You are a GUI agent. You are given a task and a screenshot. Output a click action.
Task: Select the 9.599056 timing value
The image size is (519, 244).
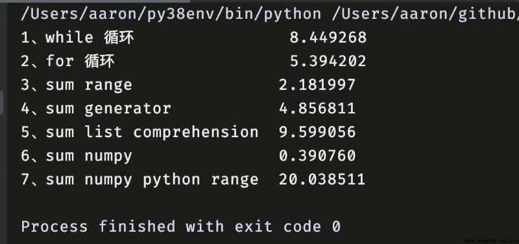click(317, 133)
